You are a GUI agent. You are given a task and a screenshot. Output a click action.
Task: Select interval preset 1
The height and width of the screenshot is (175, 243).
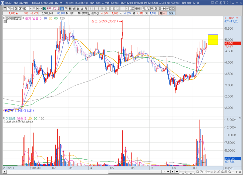[x=90, y=9]
